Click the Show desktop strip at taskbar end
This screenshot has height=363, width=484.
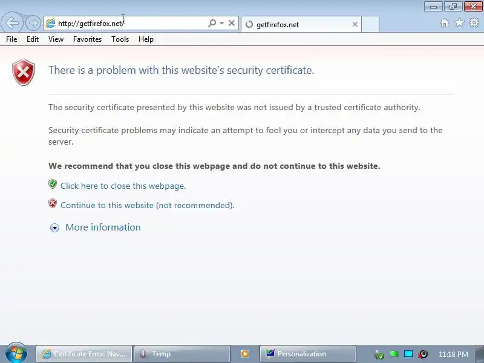coord(480,354)
